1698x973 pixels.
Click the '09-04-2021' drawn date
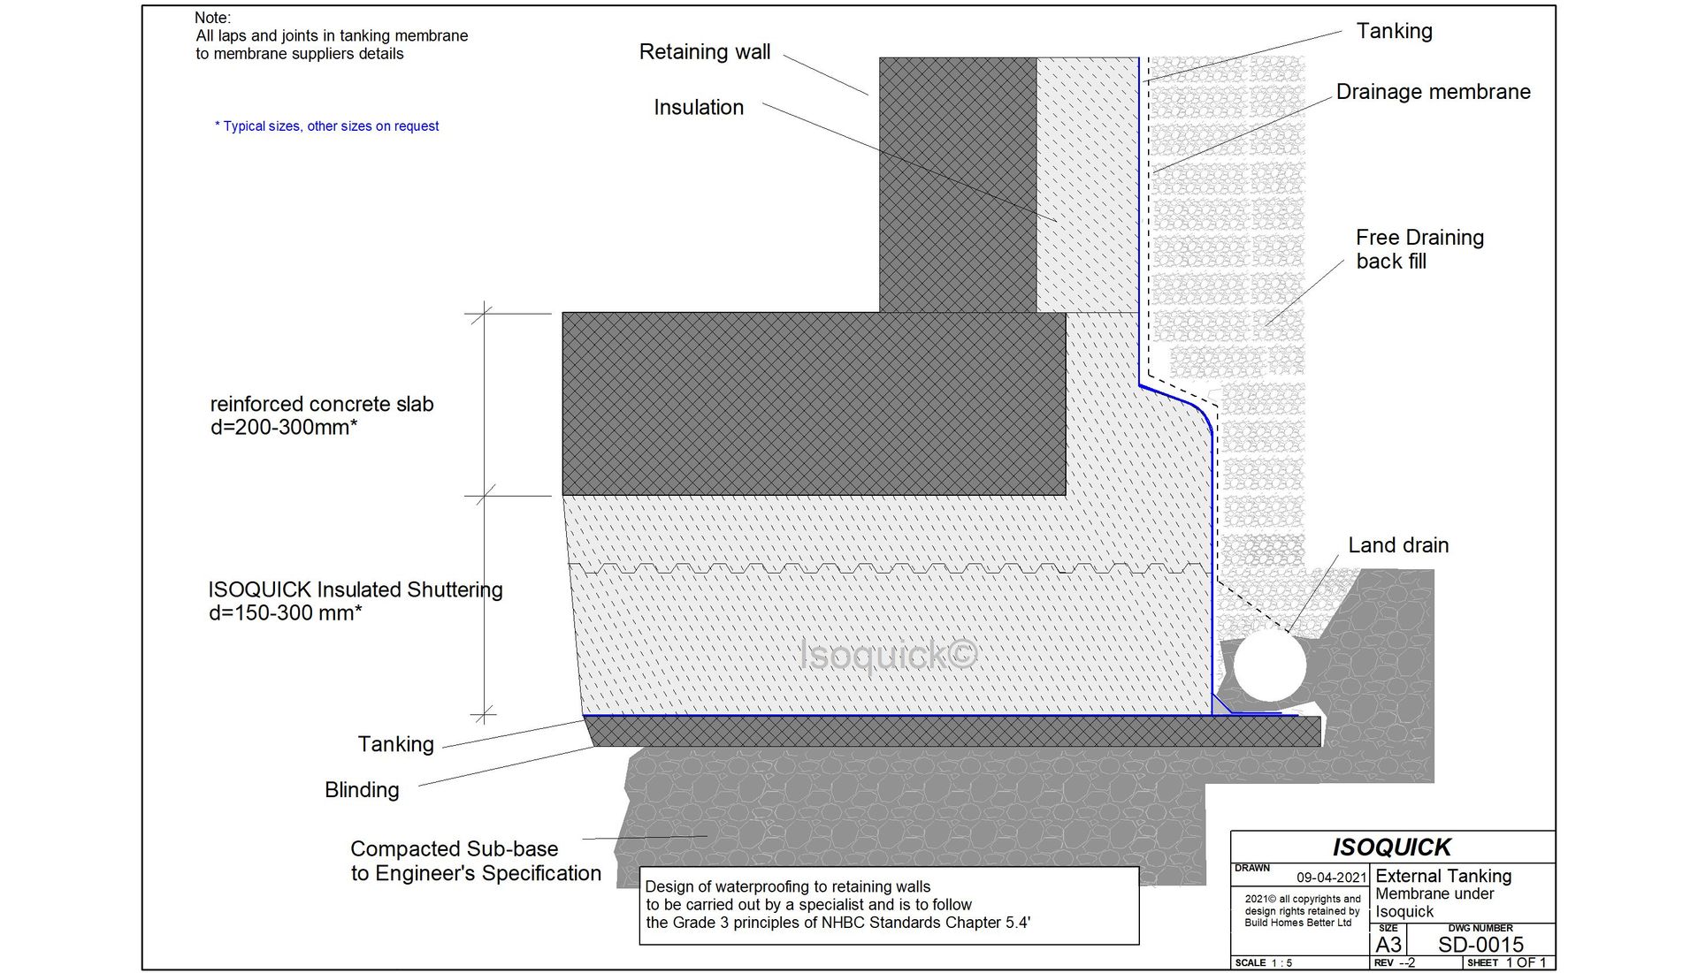[1332, 878]
